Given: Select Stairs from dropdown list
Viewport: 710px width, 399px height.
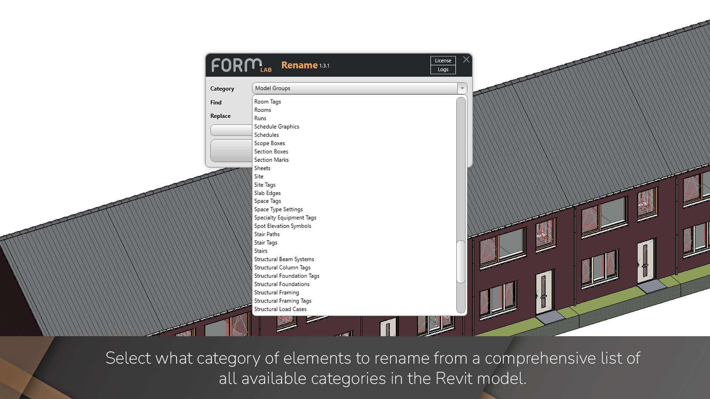Looking at the screenshot, I should 261,251.
